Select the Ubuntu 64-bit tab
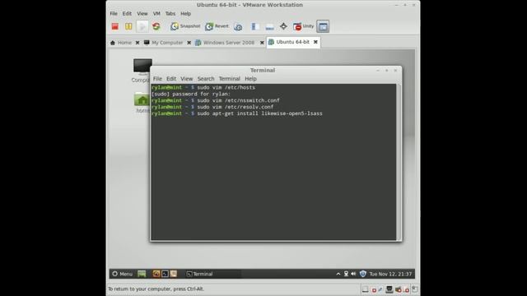Screen dimensions: 527x296 click(x=289, y=42)
